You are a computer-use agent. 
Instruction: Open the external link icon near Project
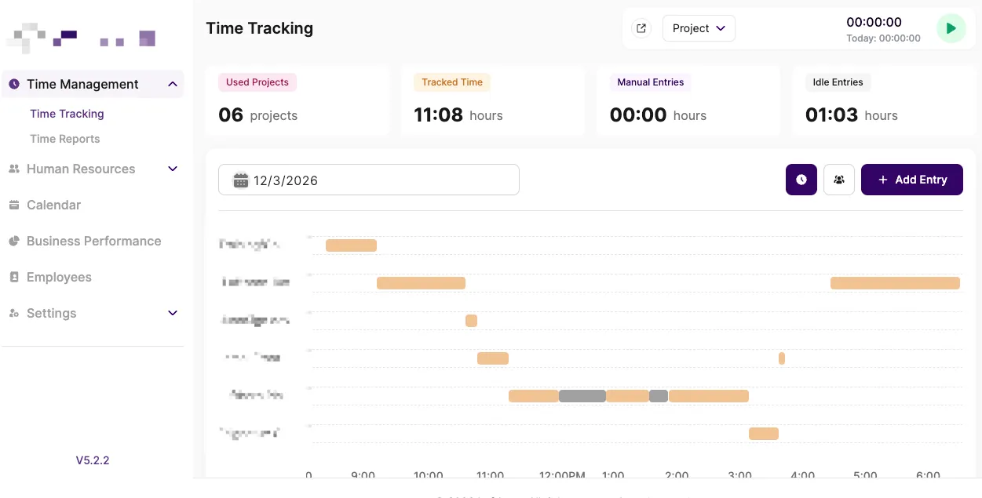coord(641,27)
